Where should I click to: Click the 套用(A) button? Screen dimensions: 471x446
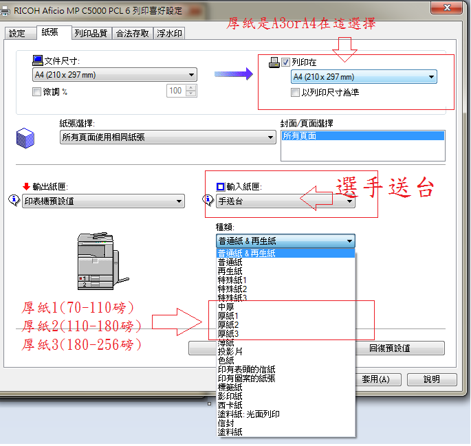click(x=378, y=379)
